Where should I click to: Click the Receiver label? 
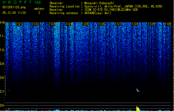tap(56, 10)
